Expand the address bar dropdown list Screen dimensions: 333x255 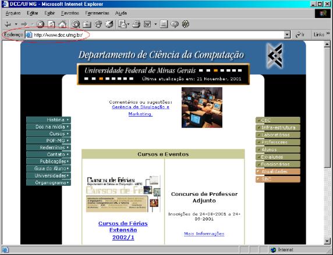tap(287, 34)
